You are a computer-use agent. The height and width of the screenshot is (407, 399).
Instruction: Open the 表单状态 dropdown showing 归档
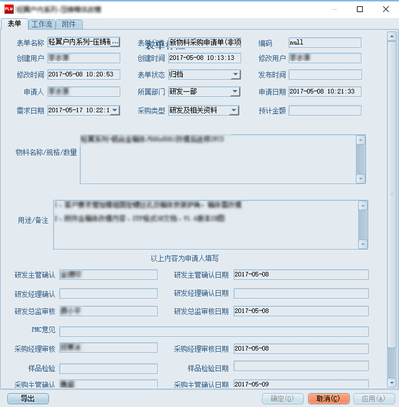pyautogui.click(x=236, y=75)
